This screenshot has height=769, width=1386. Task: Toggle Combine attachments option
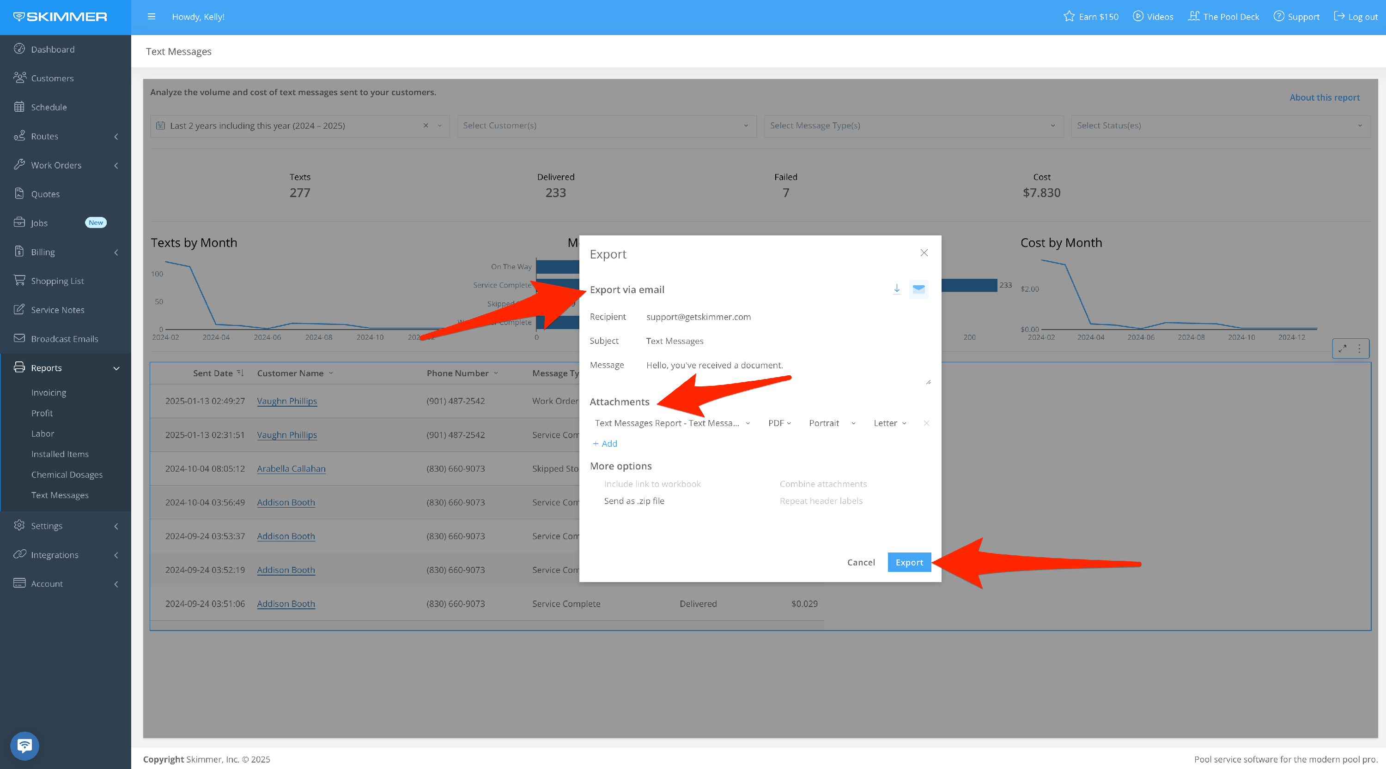coord(823,484)
